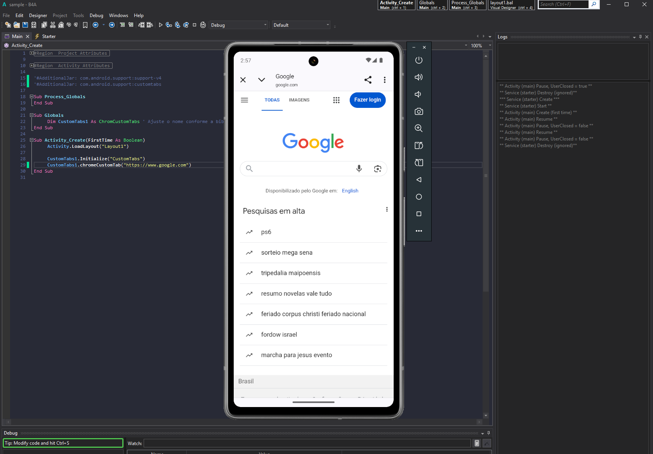Click the paste clipboard icon

[61, 25]
